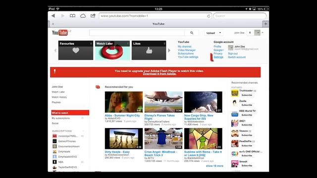Collapse the account menu arrow
The width and height of the screenshot is (317, 178).
(263, 33)
